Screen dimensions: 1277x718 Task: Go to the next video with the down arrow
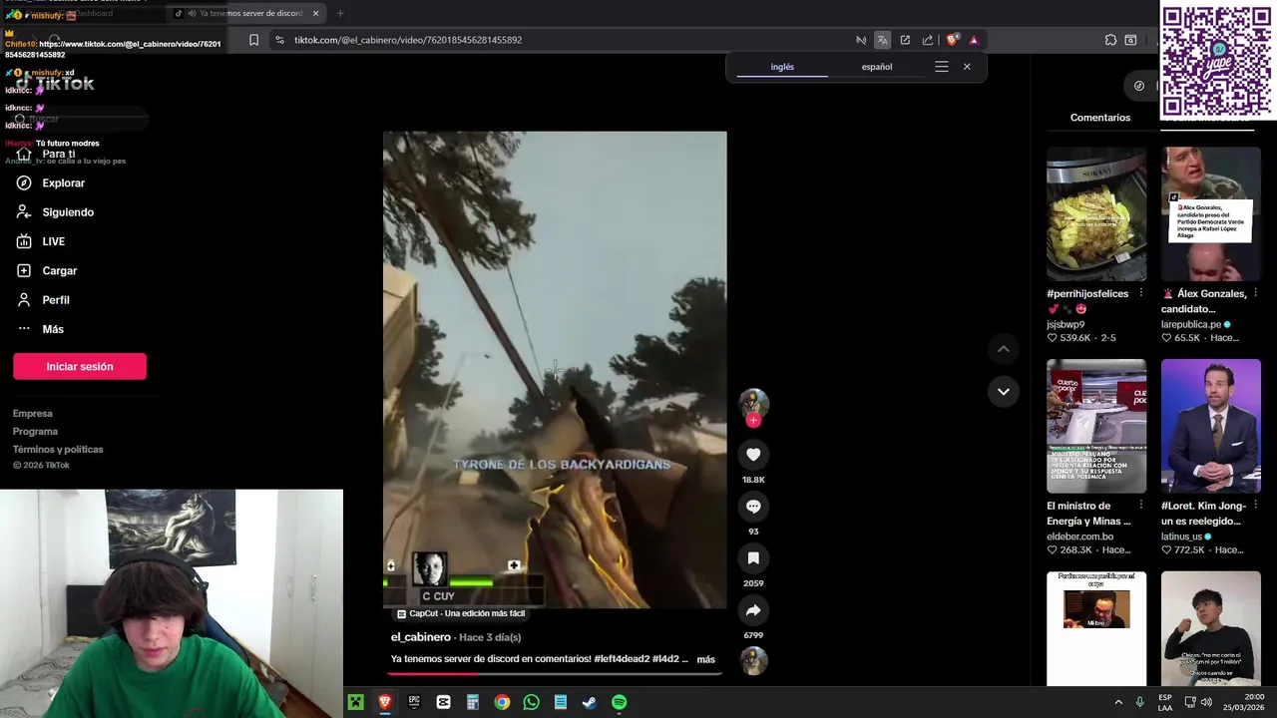pos(1004,391)
